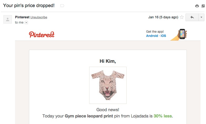
Task: Open the iOS app link
Action: click(x=163, y=36)
